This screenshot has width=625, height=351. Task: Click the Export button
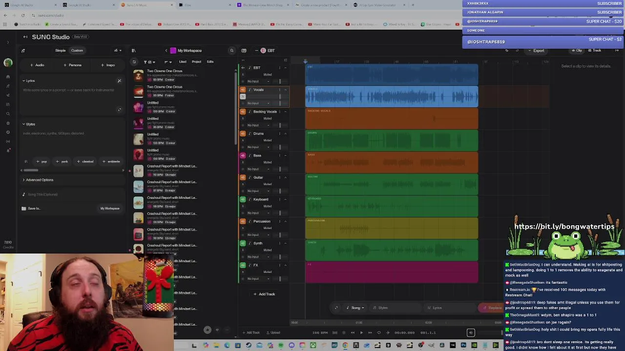click(x=536, y=50)
